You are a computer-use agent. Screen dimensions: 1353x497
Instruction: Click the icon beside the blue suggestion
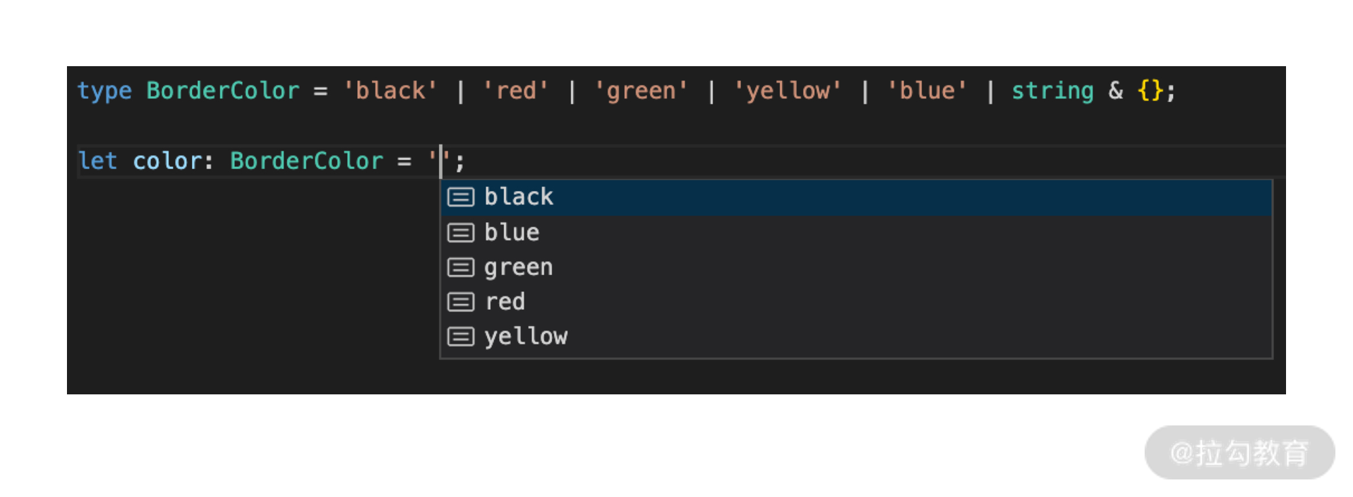(x=461, y=233)
